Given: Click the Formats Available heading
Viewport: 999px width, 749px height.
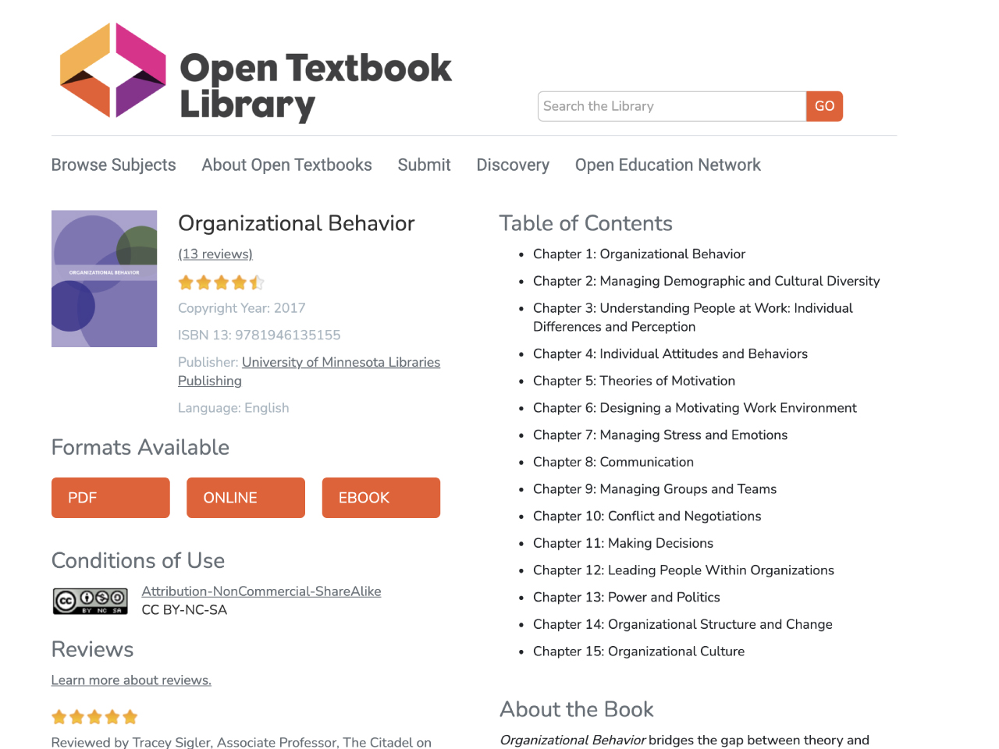Looking at the screenshot, I should point(140,448).
